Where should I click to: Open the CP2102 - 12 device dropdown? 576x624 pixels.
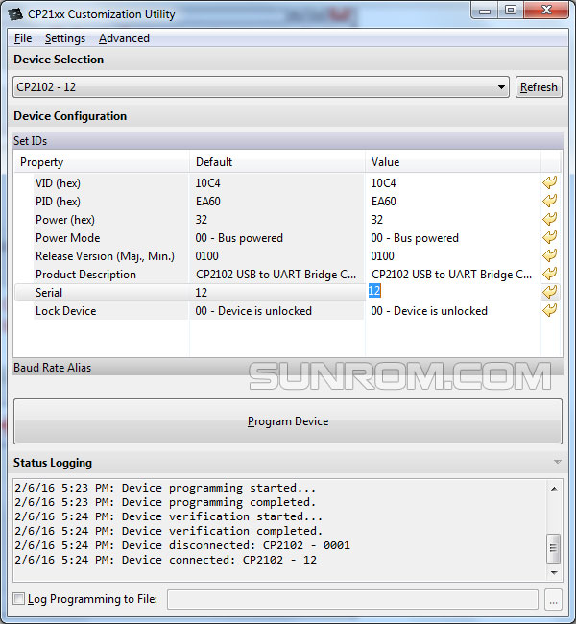(261, 87)
